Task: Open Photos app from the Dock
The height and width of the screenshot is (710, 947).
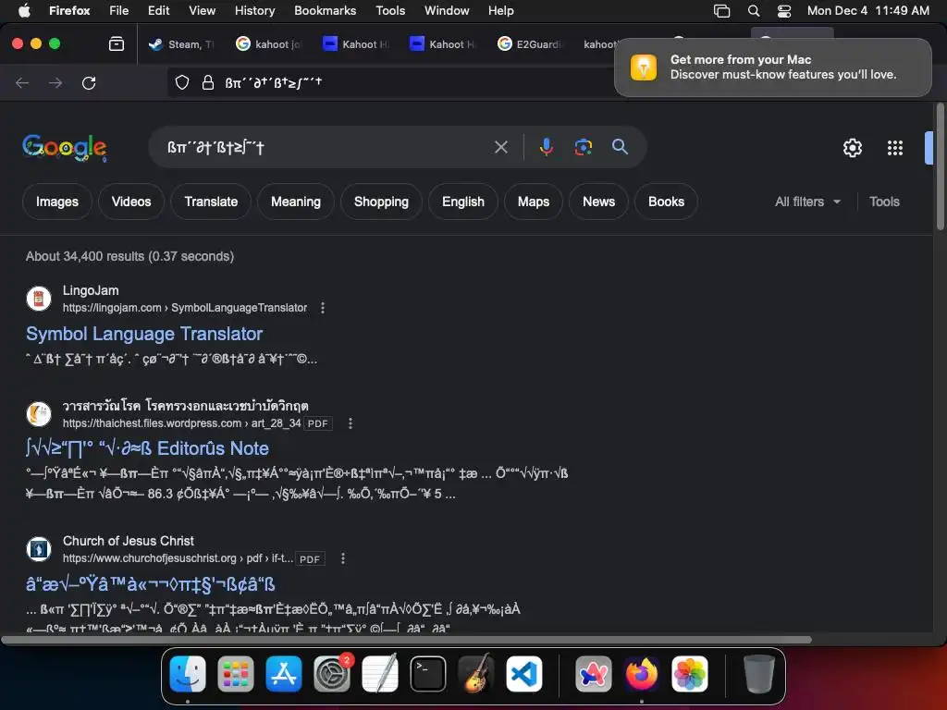Action: pos(689,673)
